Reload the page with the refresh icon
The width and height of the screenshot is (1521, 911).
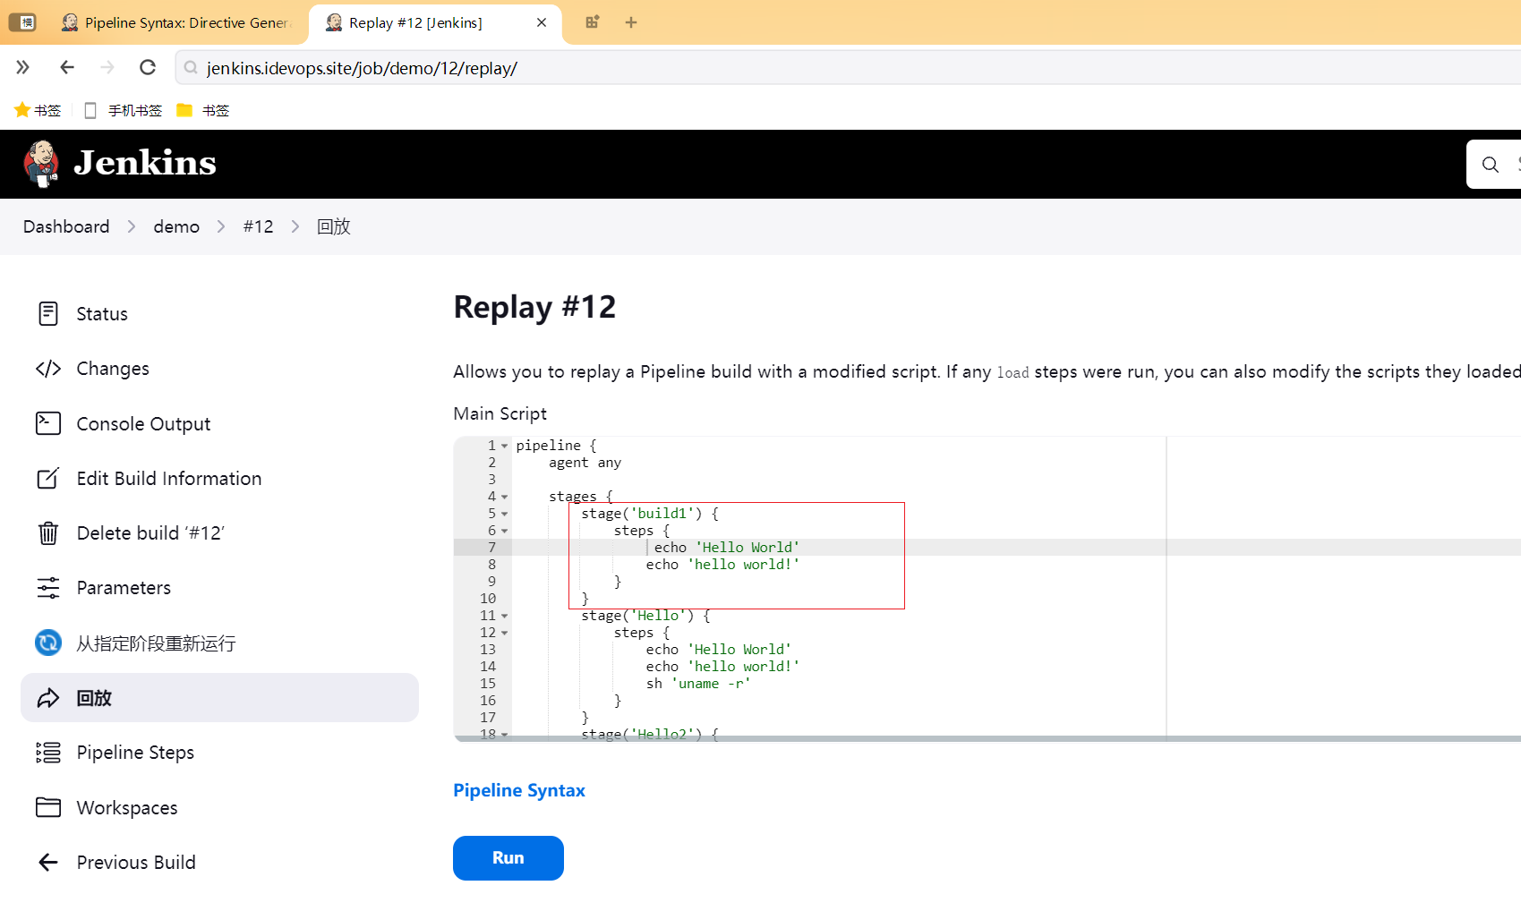tap(148, 67)
